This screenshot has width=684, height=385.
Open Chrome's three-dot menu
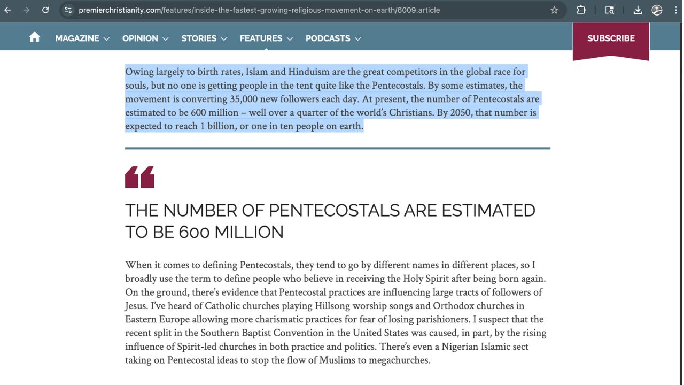[676, 10]
